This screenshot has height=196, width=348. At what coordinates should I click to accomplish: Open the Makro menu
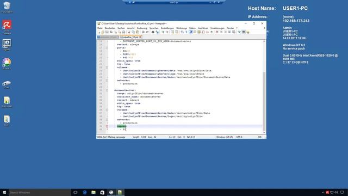click(192, 28)
